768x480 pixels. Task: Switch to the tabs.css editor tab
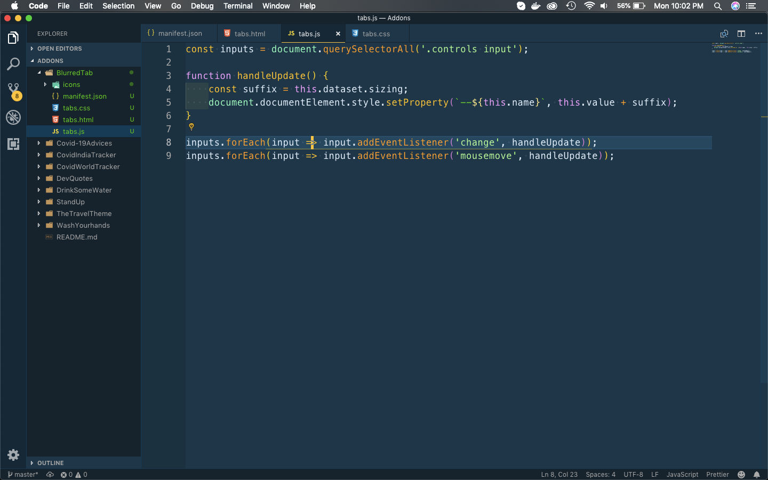coord(377,34)
